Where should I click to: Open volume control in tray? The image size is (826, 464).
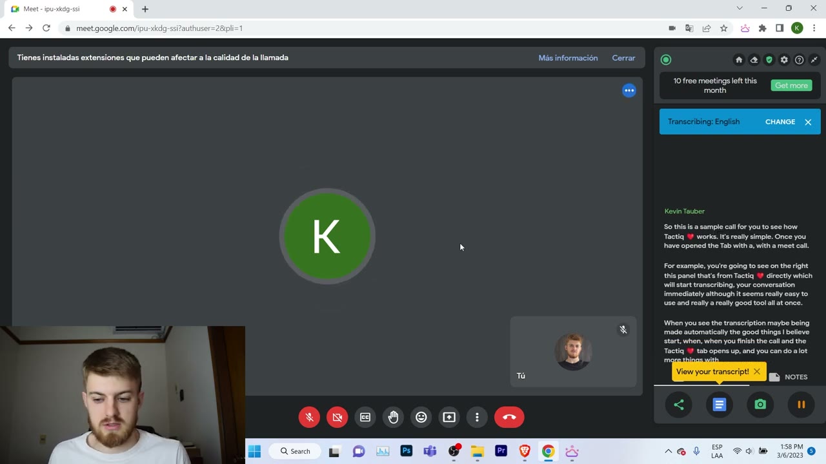[749, 451]
